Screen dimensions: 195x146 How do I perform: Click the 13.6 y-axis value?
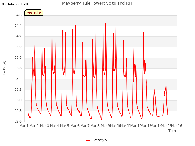point(18,68)
